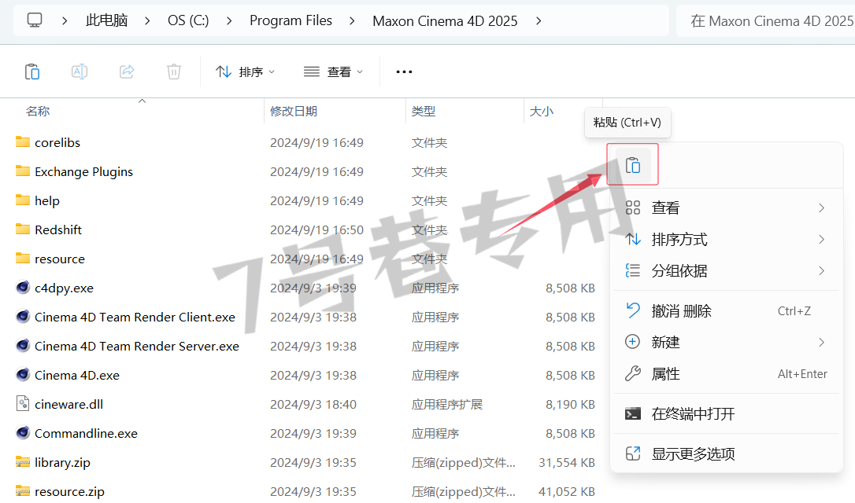Image resolution: width=855 pixels, height=503 pixels.
Task: Click the date 2024/9/3 18:40
Action: (313, 404)
